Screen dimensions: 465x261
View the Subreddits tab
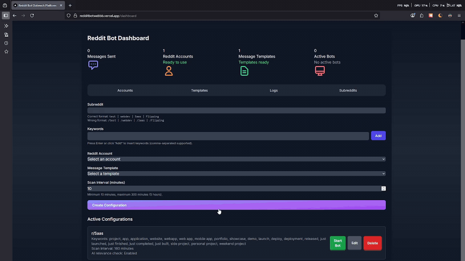click(x=348, y=90)
